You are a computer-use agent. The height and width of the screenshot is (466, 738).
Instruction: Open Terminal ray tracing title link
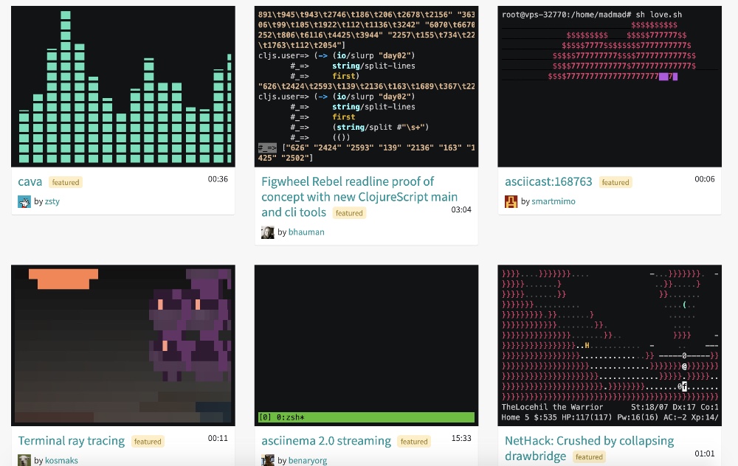pos(72,441)
